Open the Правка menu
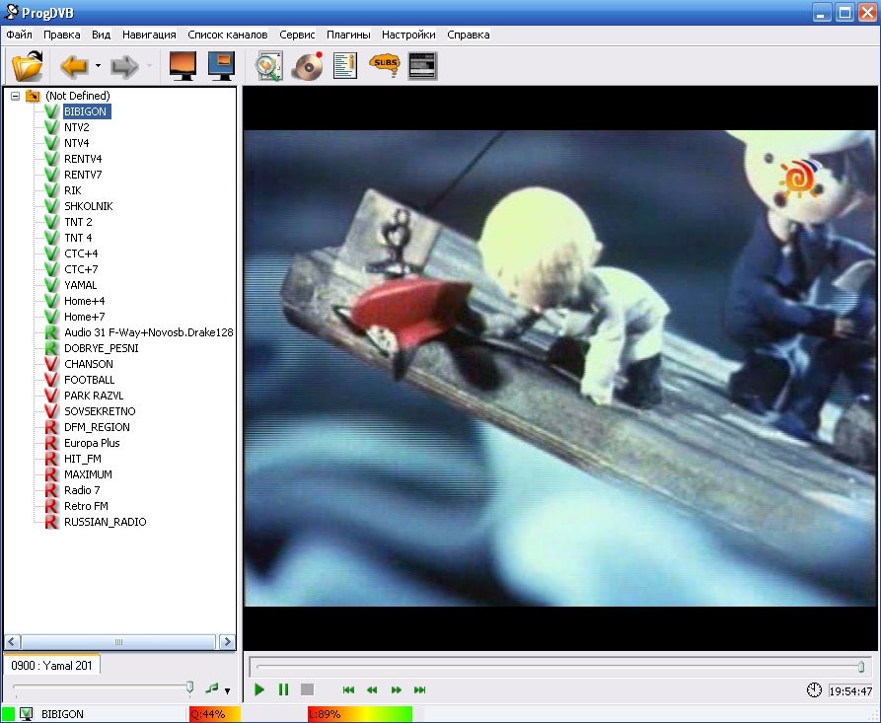881x723 pixels. point(62,35)
